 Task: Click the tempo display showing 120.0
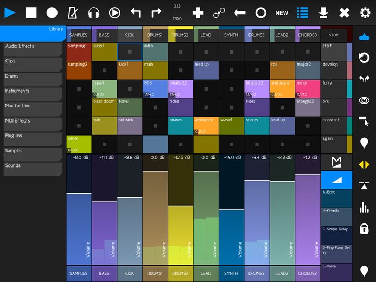[177, 18]
